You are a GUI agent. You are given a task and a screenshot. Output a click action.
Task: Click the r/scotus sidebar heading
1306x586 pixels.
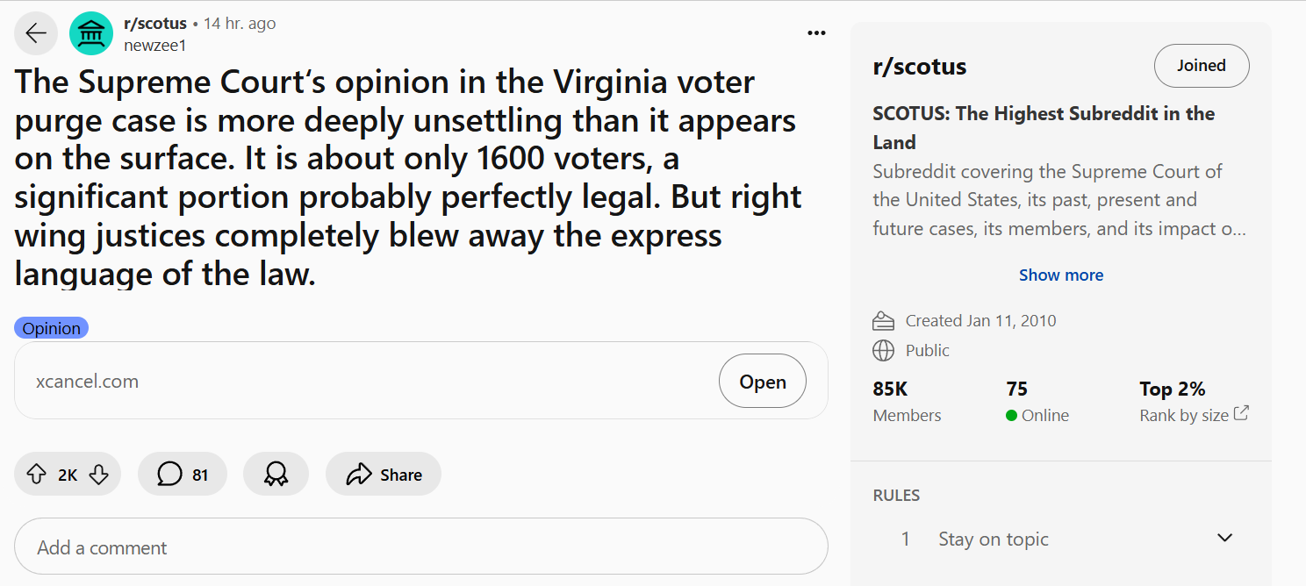pyautogui.click(x=920, y=67)
